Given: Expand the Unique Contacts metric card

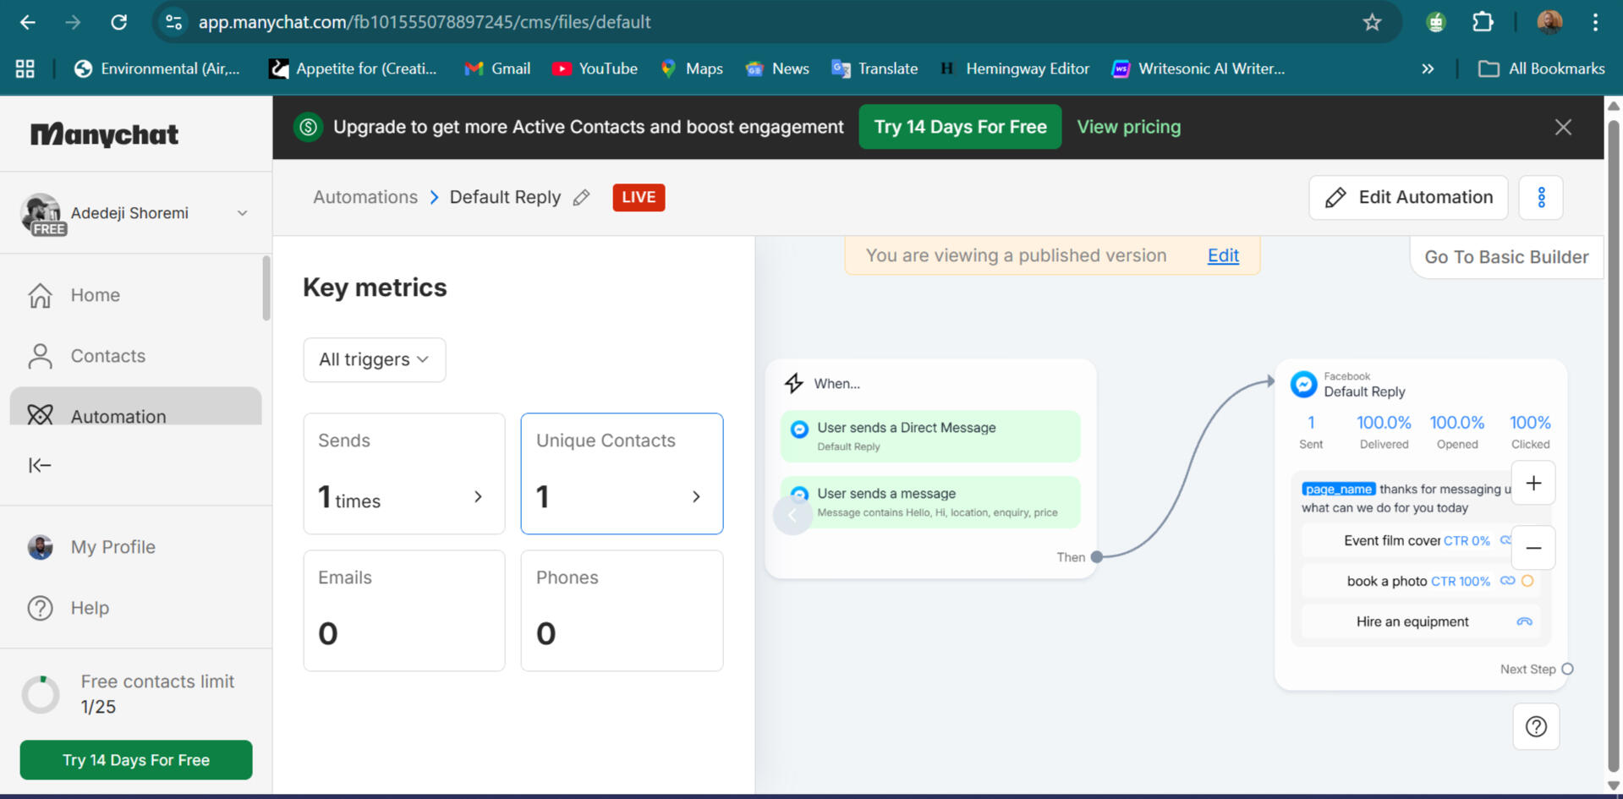Looking at the screenshot, I should pyautogui.click(x=696, y=497).
